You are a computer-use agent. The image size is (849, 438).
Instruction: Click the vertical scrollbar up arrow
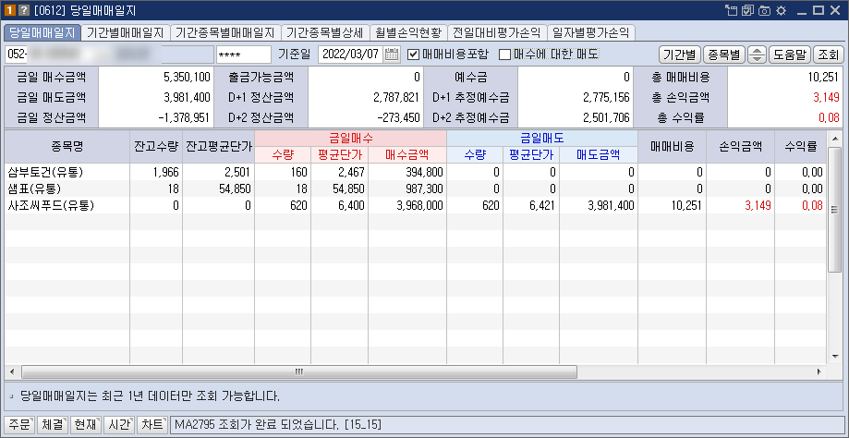pos(834,138)
